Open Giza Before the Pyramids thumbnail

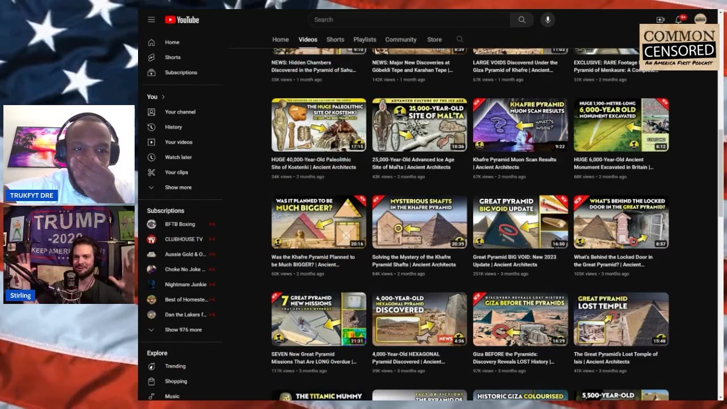click(x=520, y=319)
